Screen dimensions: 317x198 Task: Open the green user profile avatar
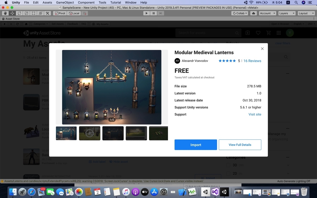pyautogui.click(x=290, y=33)
